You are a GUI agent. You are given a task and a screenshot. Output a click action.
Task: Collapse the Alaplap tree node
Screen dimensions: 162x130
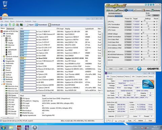point(2,36)
